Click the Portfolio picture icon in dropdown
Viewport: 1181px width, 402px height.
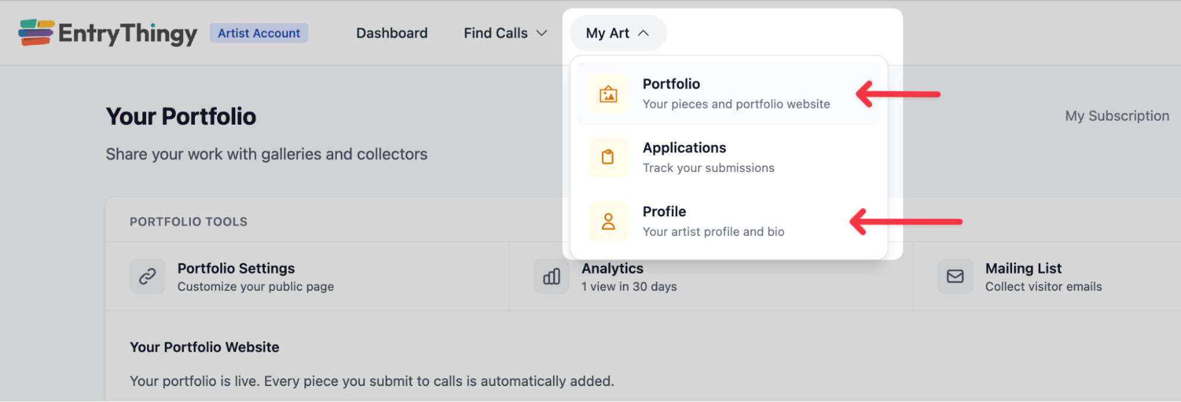coord(608,94)
